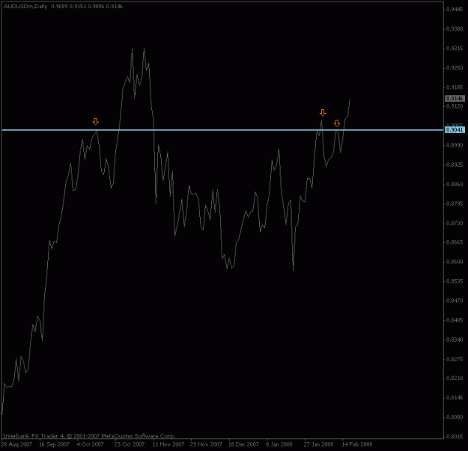The image size is (468, 451).
Task: Select the lower orange arrow near February 2008
Action: 337,123
